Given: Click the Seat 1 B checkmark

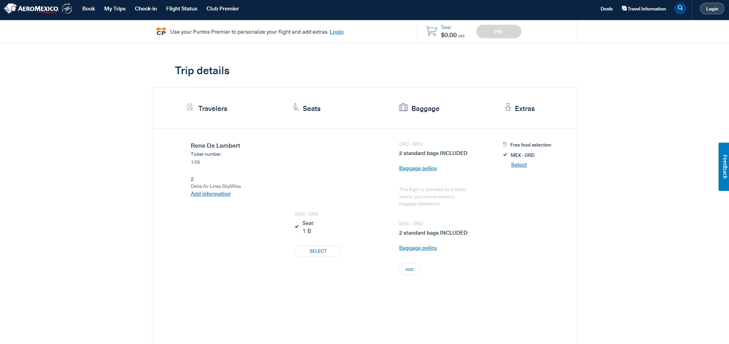Looking at the screenshot, I should tap(297, 226).
